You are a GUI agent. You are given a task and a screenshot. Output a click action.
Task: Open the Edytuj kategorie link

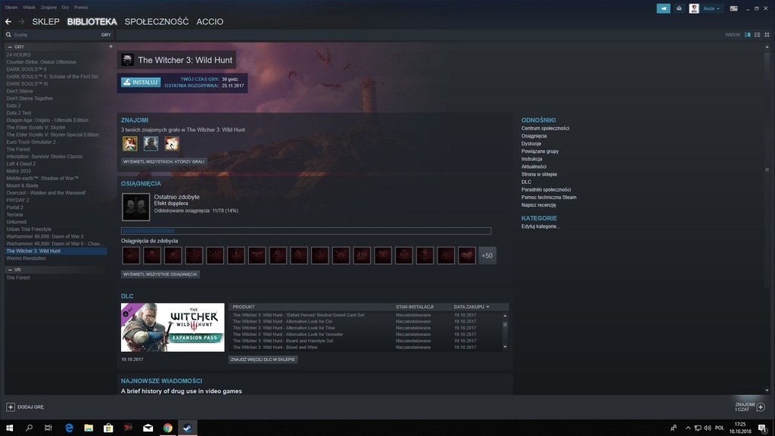coord(540,226)
